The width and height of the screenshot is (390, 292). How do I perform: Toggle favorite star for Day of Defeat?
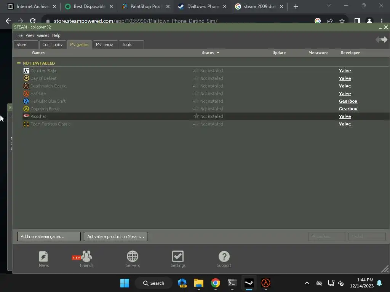[x=196, y=78]
